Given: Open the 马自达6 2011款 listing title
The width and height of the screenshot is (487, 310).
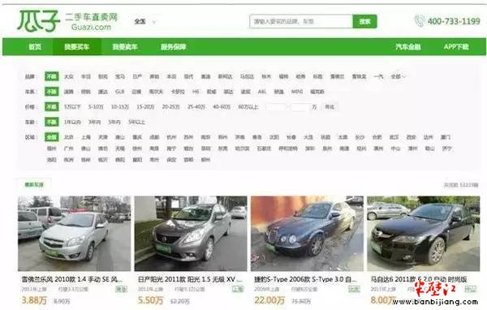Looking at the screenshot, I should [x=419, y=279].
